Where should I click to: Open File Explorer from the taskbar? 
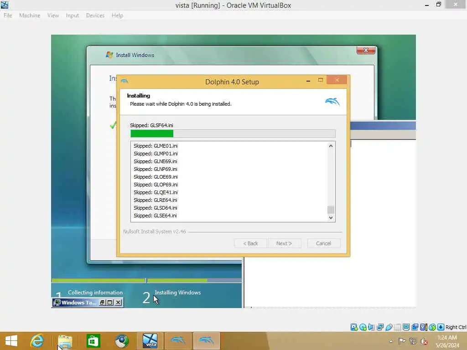65,341
